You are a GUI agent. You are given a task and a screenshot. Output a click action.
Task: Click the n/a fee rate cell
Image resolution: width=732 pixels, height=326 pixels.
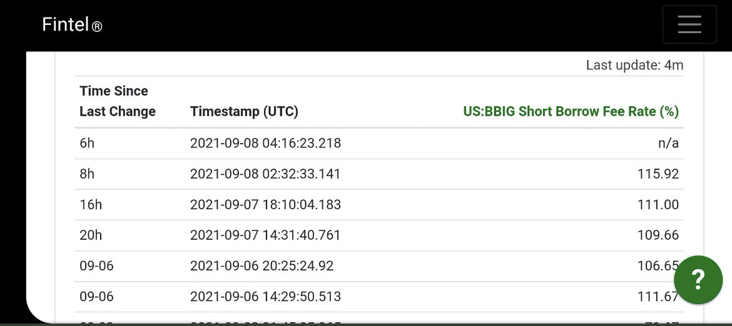[668, 144]
